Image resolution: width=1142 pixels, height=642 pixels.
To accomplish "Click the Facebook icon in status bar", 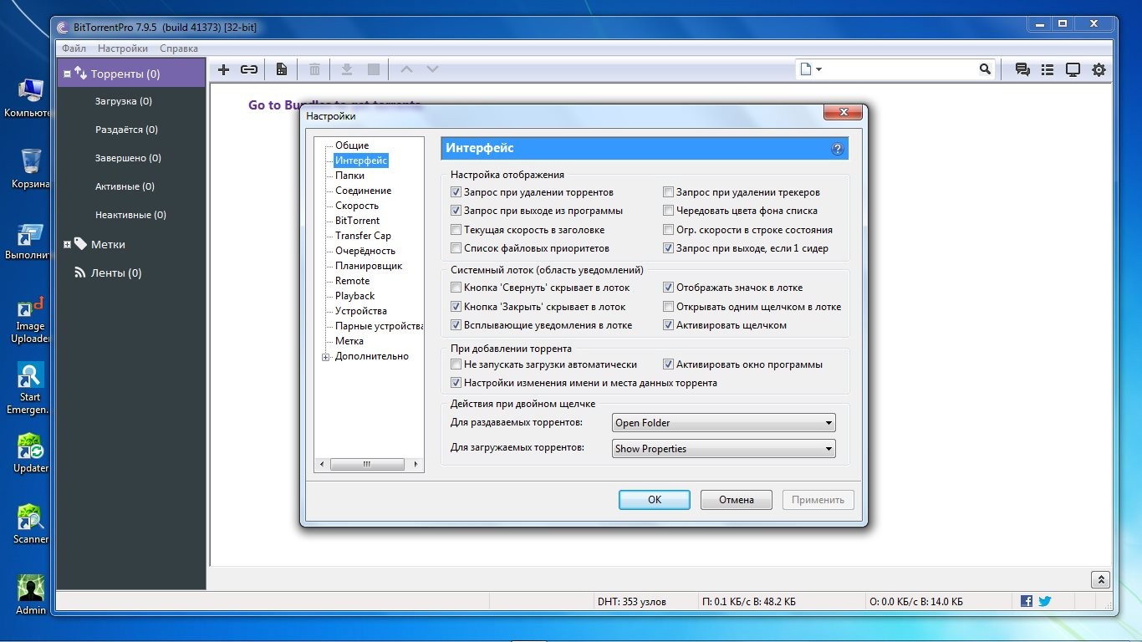I will point(1027,601).
